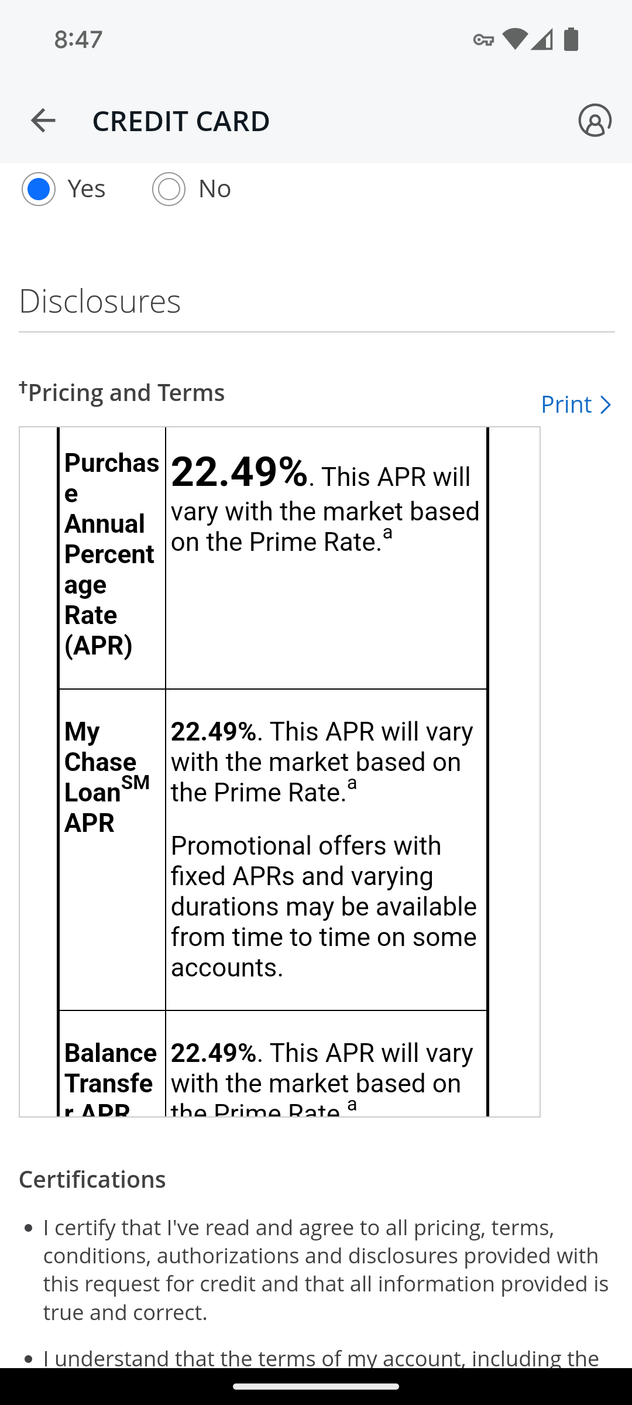Tap the home gesture bar
The height and width of the screenshot is (1405, 632).
(x=316, y=1386)
